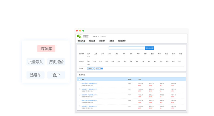
Task: Select the 朋友圈 tab
Action: pyautogui.click(x=112, y=41)
